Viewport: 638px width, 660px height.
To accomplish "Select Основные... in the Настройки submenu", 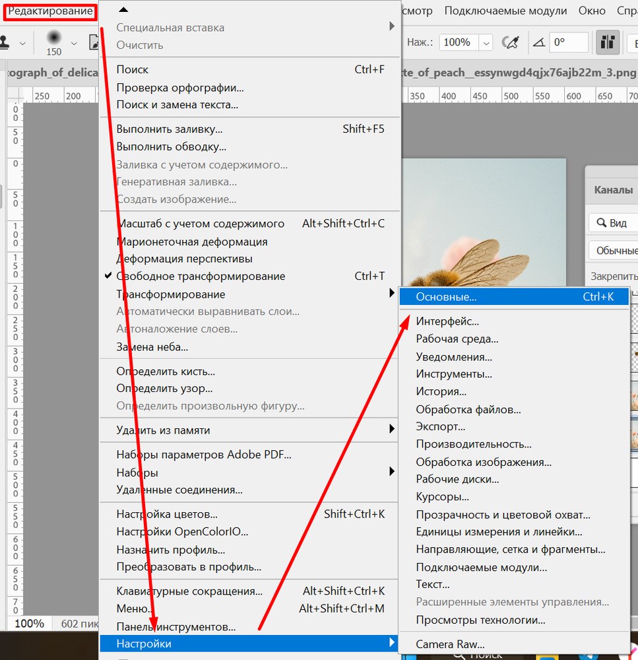I will 445,297.
